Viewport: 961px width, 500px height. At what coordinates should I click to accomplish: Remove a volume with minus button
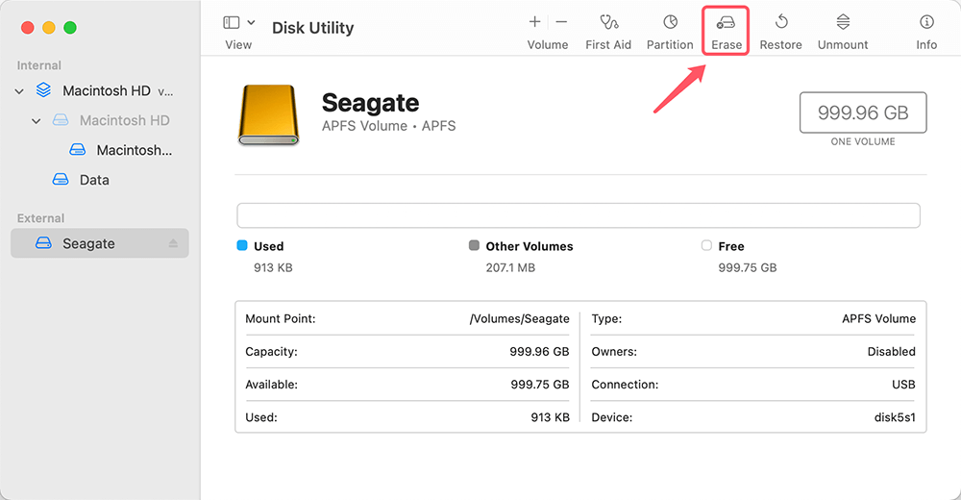tap(561, 22)
